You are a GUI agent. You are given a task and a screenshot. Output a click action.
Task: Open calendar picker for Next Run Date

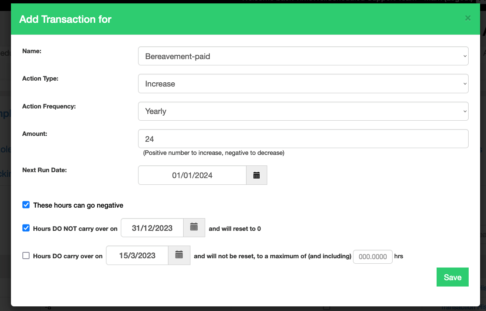tap(256, 175)
